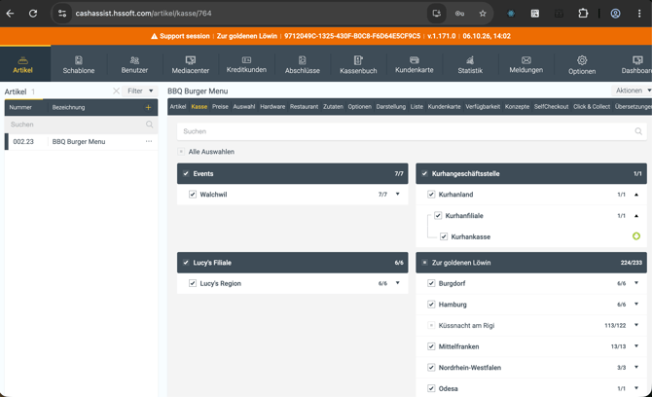Open the Dashboard module
The height and width of the screenshot is (397, 652).
[636, 65]
